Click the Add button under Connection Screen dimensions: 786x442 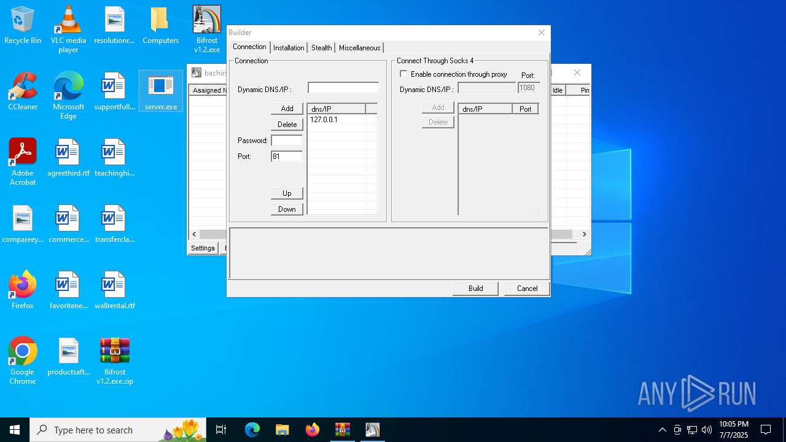click(287, 109)
